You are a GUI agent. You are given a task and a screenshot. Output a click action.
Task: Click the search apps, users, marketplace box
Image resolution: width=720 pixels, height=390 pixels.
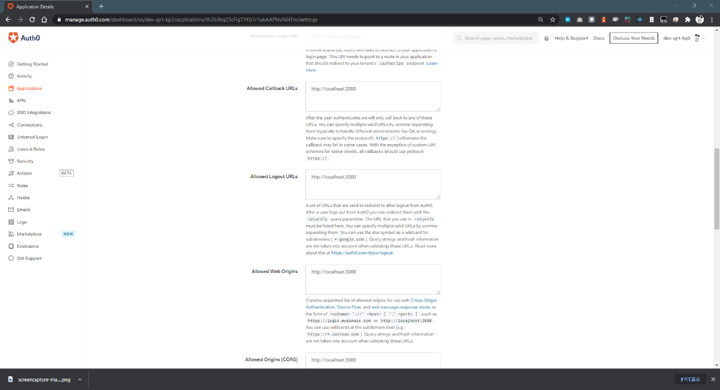point(496,38)
